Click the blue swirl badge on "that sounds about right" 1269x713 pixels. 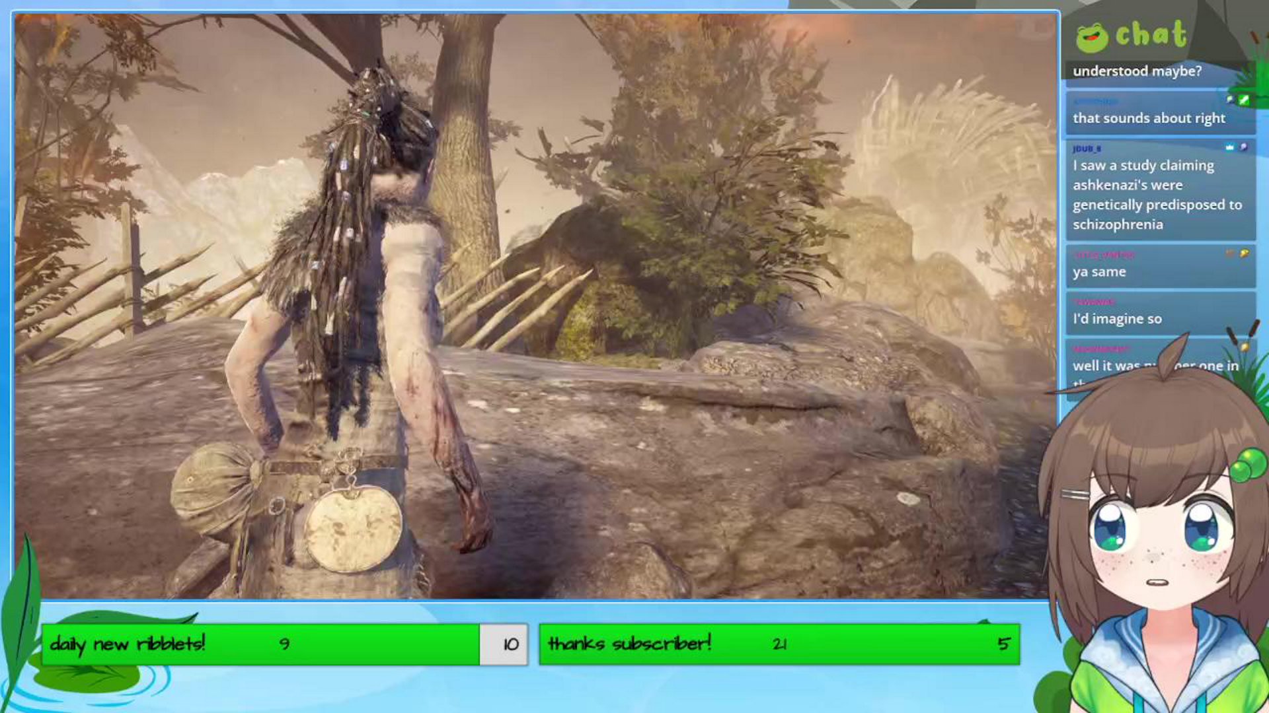coord(1230,100)
